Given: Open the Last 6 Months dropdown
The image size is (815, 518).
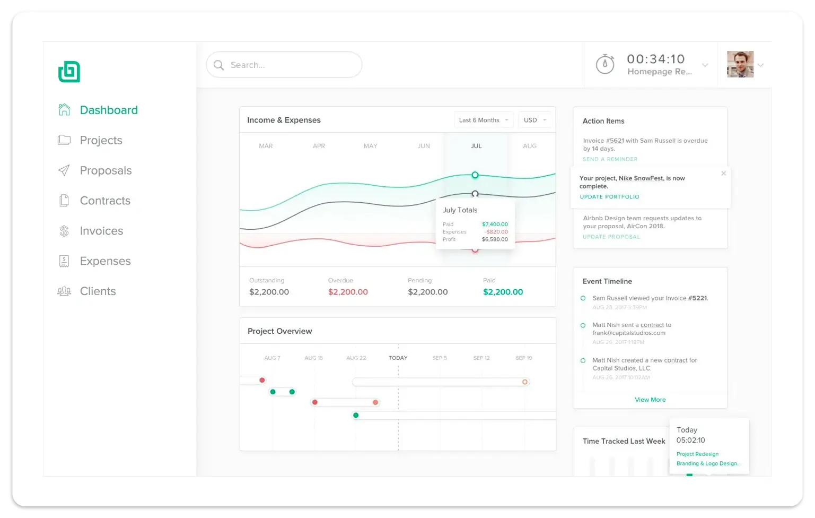Looking at the screenshot, I should (x=483, y=119).
